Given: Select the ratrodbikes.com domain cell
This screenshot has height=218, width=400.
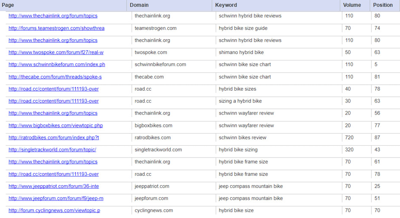Looking at the screenshot, I should coord(152,138).
